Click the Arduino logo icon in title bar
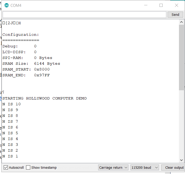The width and height of the screenshot is (185, 174). [x=7, y=6]
